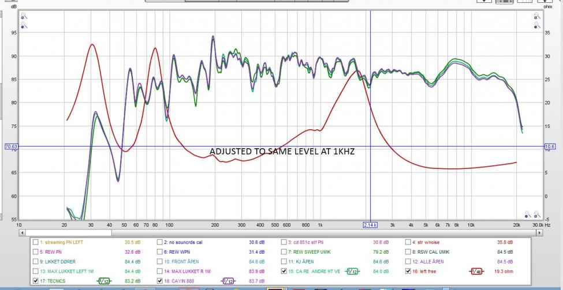Tick the 12: ALLE ÅPEN checkbox
This screenshot has width=563, height=290.
coord(408,262)
